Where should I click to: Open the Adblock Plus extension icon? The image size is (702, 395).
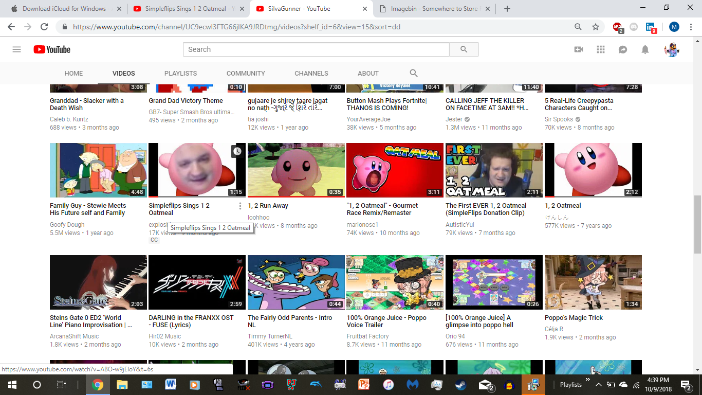point(618,27)
